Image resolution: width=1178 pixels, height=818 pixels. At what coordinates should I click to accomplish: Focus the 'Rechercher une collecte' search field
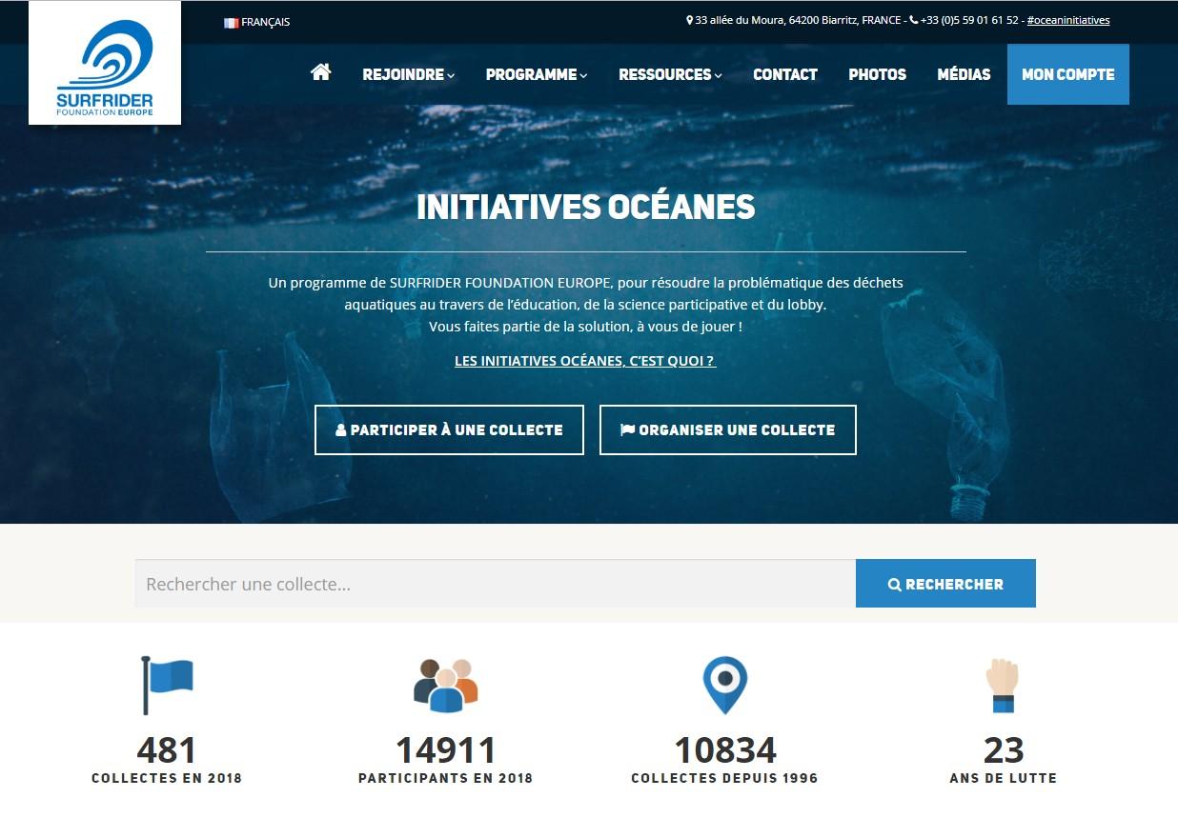tap(495, 584)
